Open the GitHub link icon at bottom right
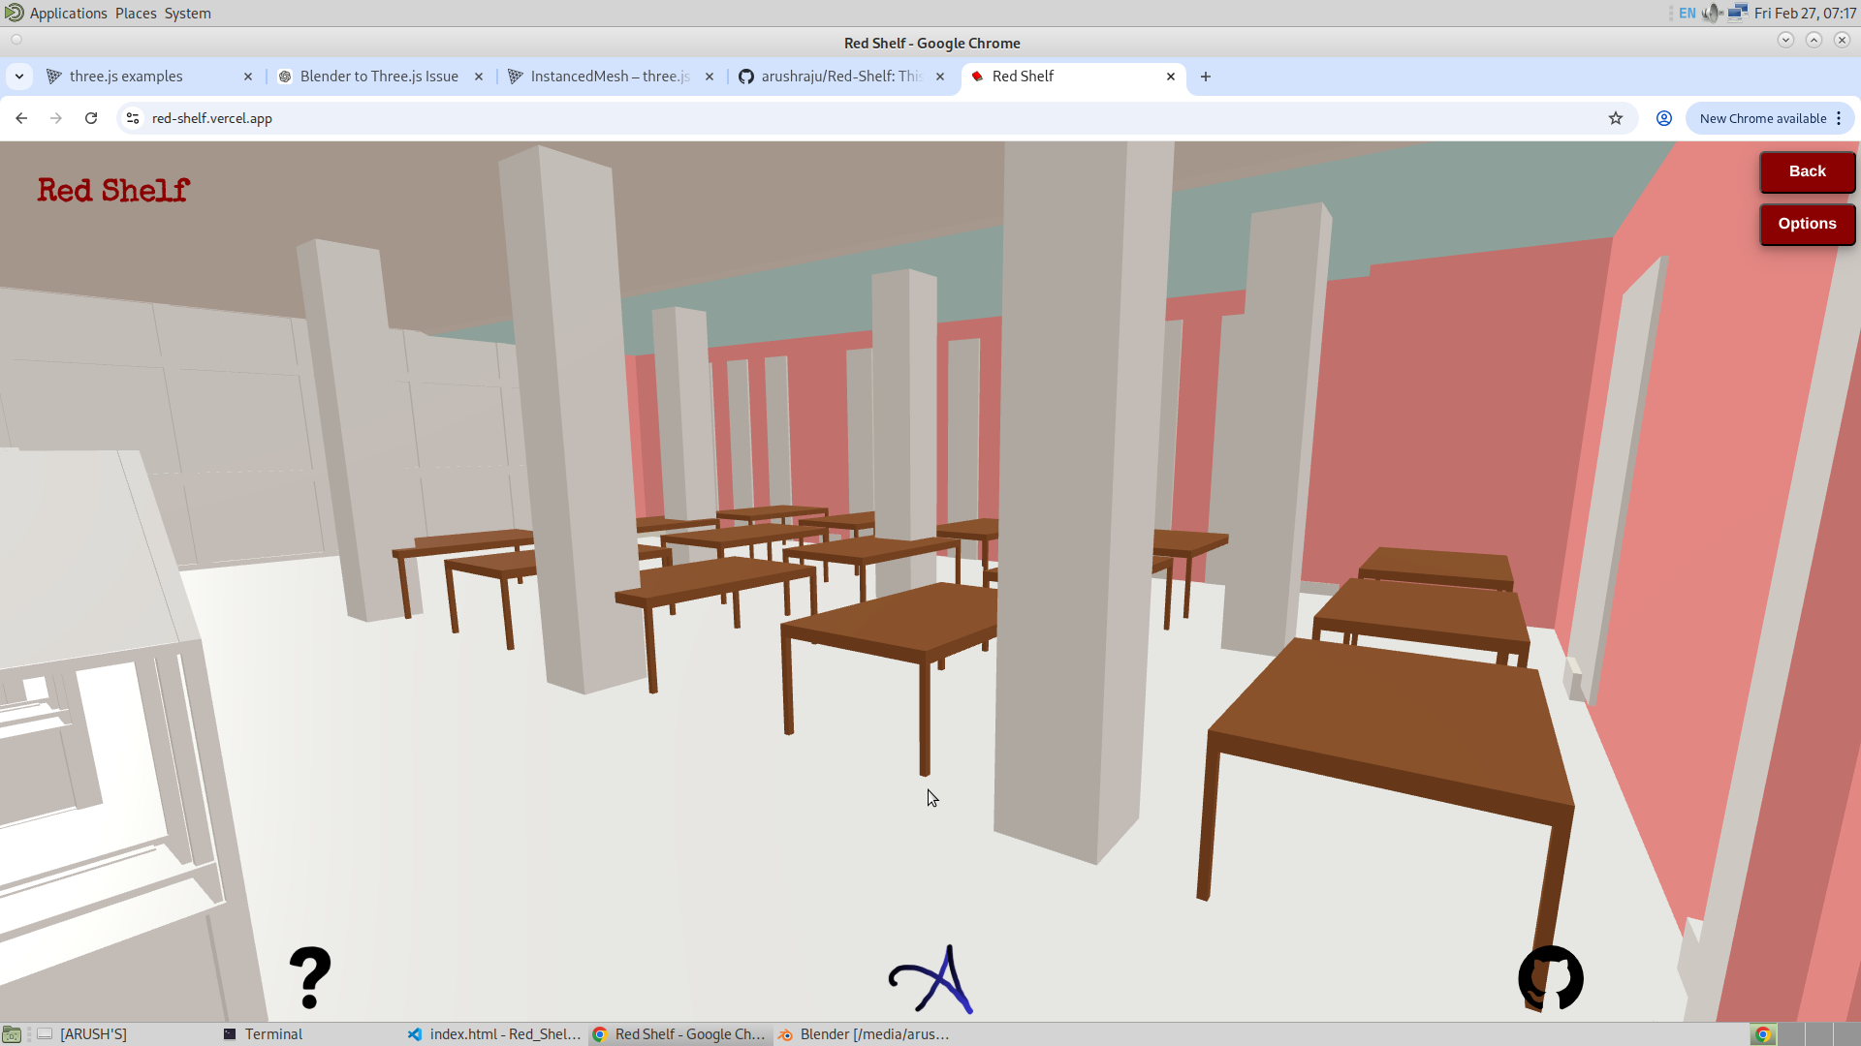 click(1552, 979)
